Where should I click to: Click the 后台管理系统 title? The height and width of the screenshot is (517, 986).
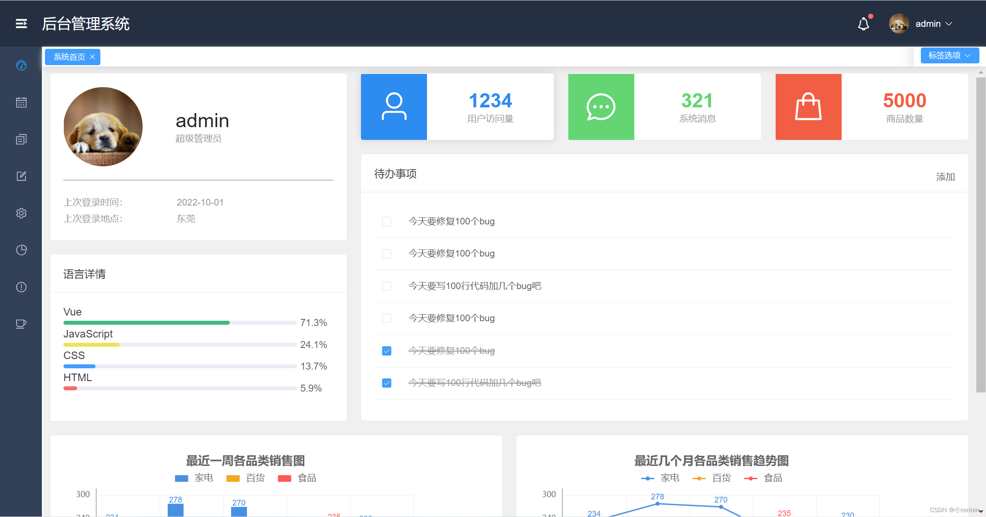[86, 24]
